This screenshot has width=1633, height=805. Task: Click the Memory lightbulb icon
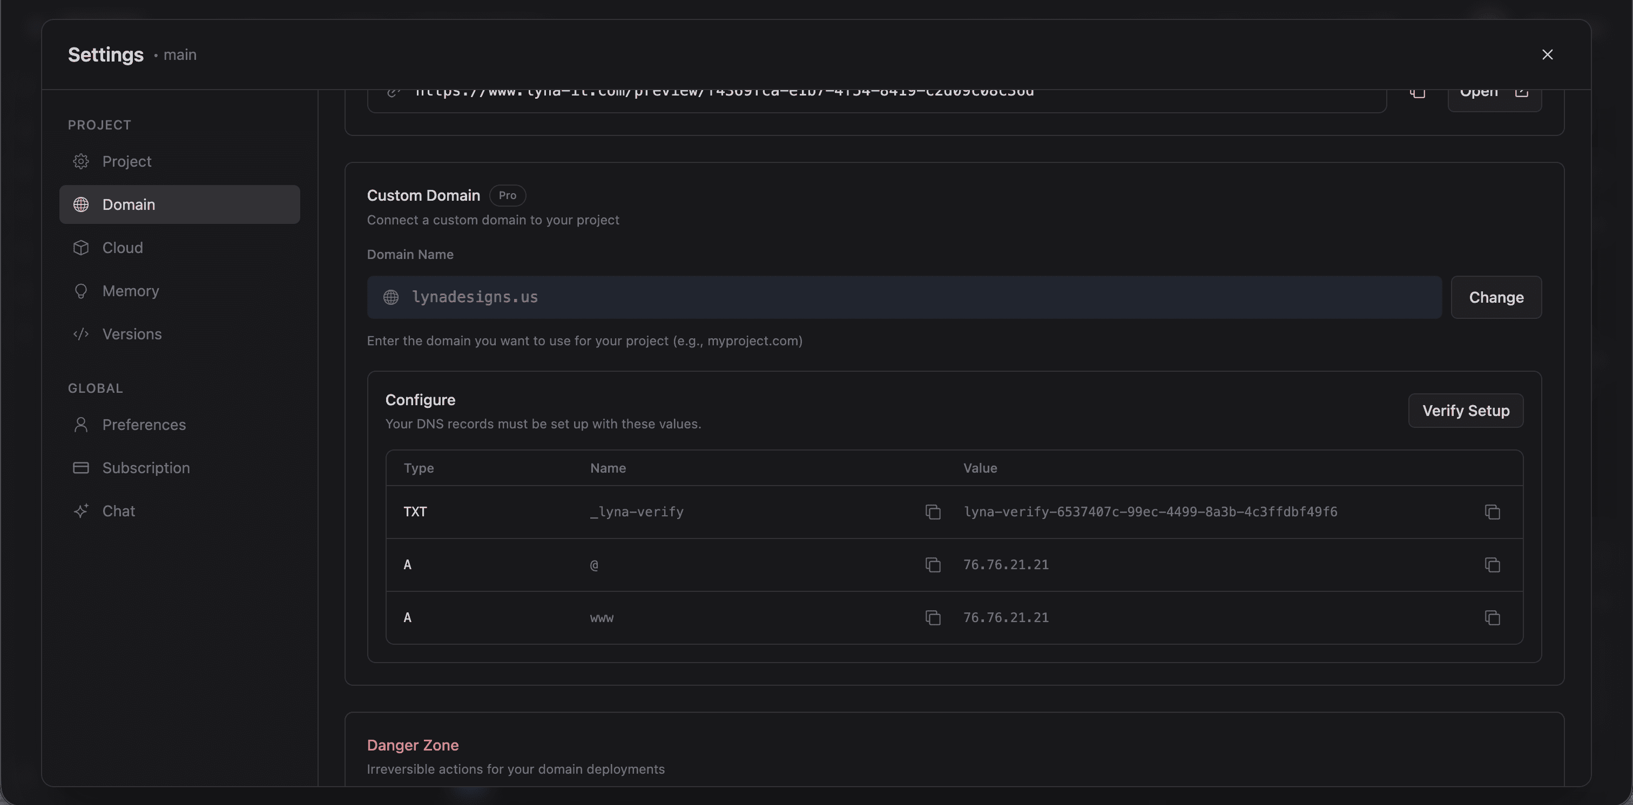coord(81,291)
